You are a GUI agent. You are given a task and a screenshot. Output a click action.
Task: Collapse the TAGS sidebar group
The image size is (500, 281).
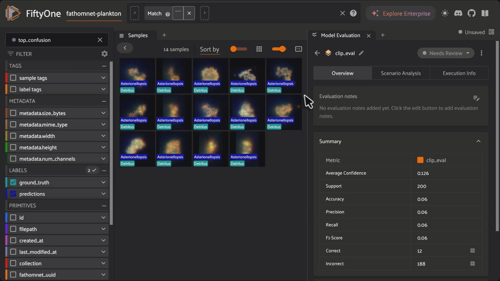(x=104, y=66)
